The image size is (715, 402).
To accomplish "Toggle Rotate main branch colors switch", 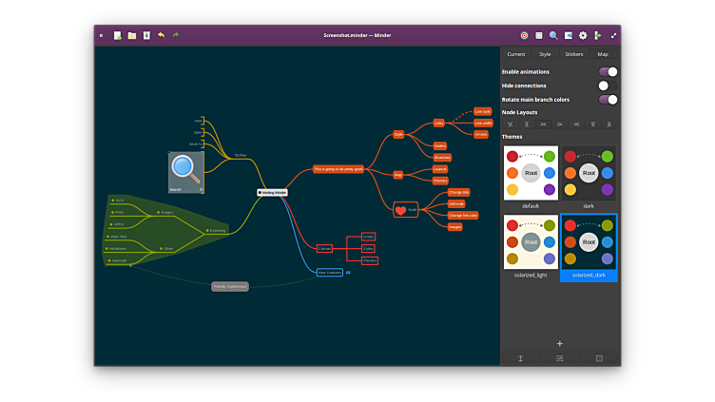I will click(608, 99).
